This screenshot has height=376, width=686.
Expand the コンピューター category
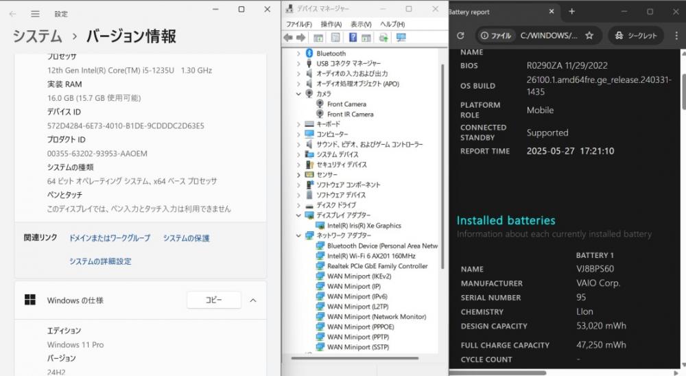tap(298, 134)
